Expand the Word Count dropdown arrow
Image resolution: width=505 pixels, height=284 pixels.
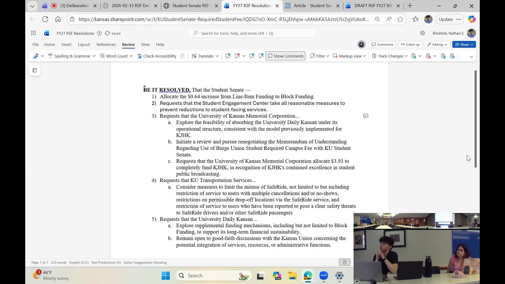click(131, 56)
